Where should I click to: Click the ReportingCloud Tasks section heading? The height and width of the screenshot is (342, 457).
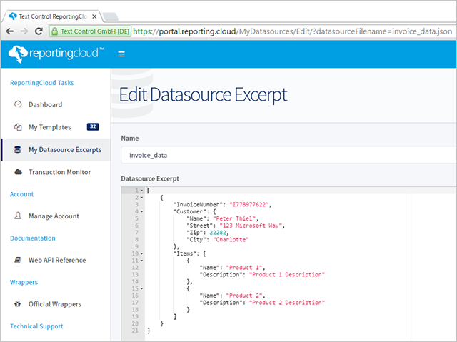click(x=41, y=83)
